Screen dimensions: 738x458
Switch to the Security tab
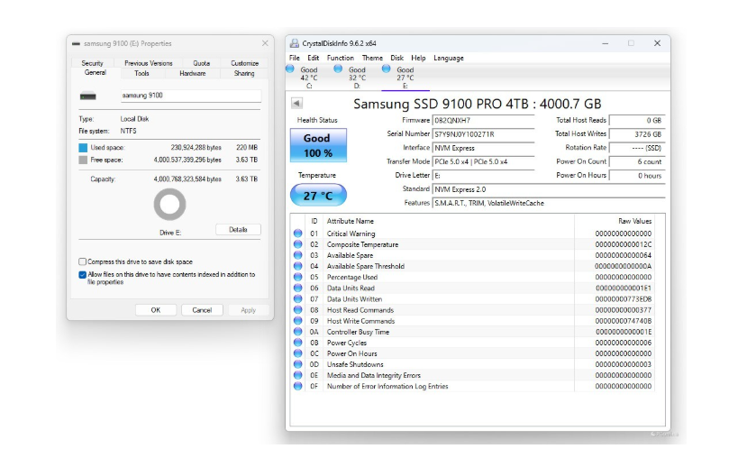pos(92,63)
